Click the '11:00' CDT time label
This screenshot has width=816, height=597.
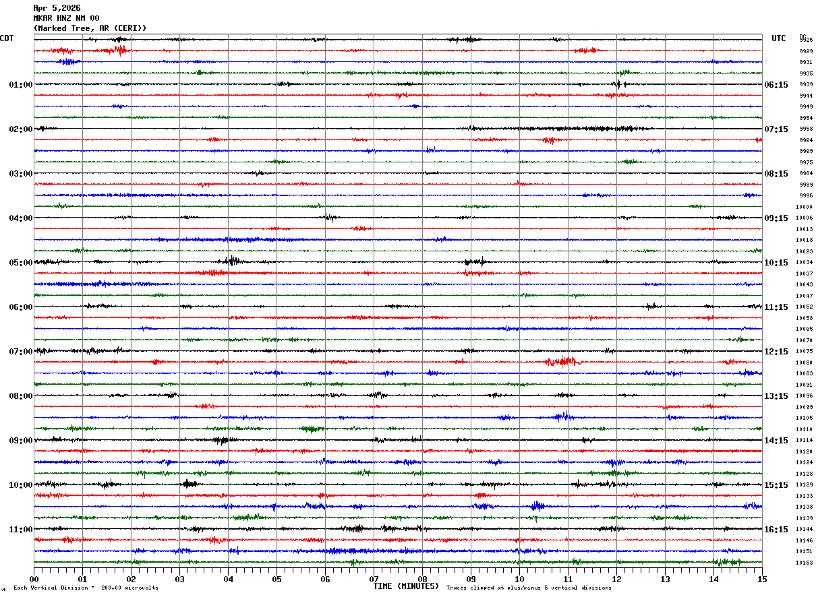pos(21,530)
